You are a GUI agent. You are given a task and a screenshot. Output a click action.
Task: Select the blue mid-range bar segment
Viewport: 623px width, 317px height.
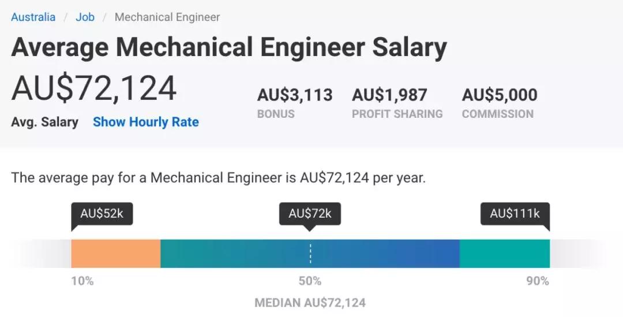click(310, 253)
